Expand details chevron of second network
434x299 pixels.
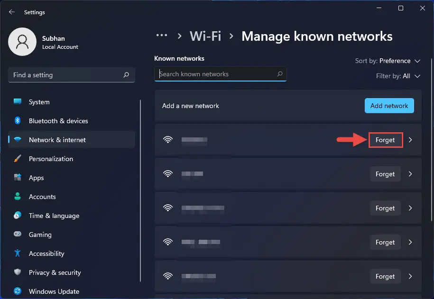click(410, 174)
